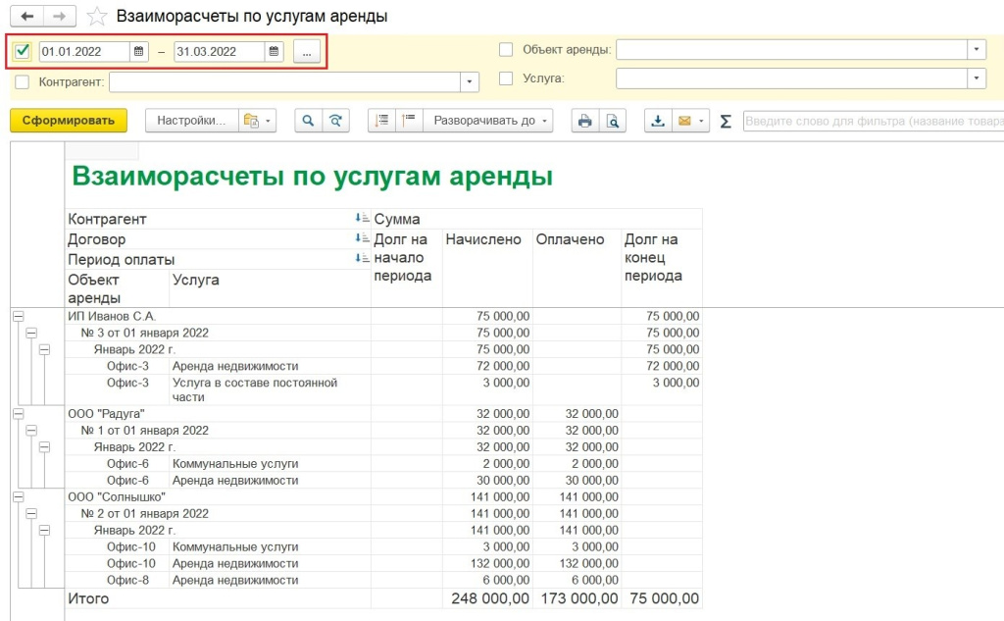This screenshot has height=621, width=1004.
Task: Click the filter word search field
Action: pyautogui.click(x=873, y=121)
